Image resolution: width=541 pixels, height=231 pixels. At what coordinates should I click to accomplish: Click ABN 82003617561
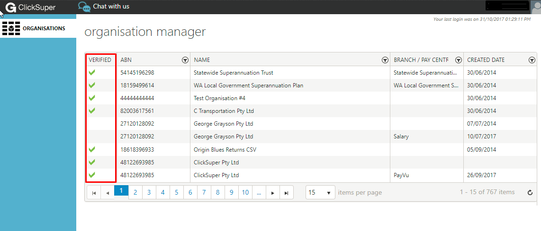click(137, 111)
